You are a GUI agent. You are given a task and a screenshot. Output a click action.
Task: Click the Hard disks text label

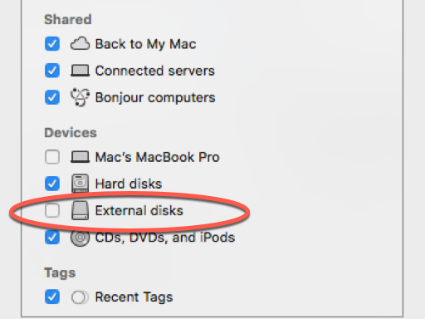129,184
